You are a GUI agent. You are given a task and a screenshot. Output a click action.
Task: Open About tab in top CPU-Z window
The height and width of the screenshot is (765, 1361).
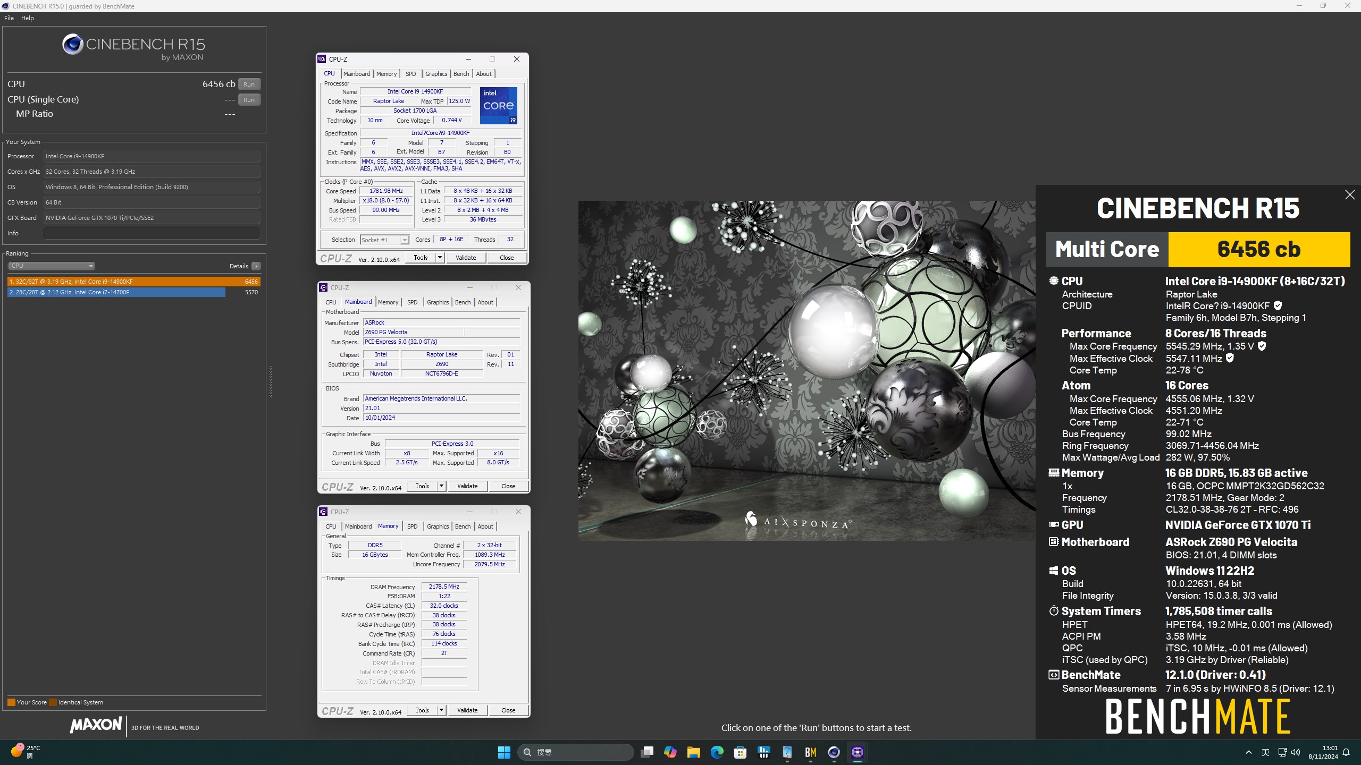point(484,74)
